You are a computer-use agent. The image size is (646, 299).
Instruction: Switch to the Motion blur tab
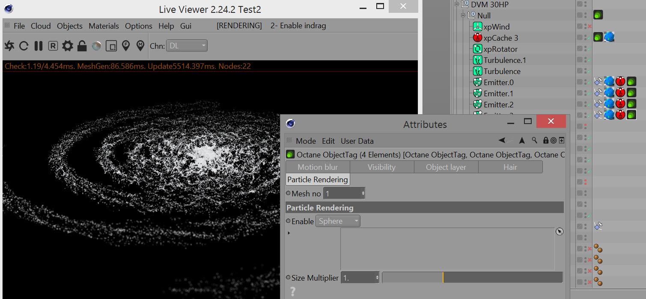tap(318, 167)
